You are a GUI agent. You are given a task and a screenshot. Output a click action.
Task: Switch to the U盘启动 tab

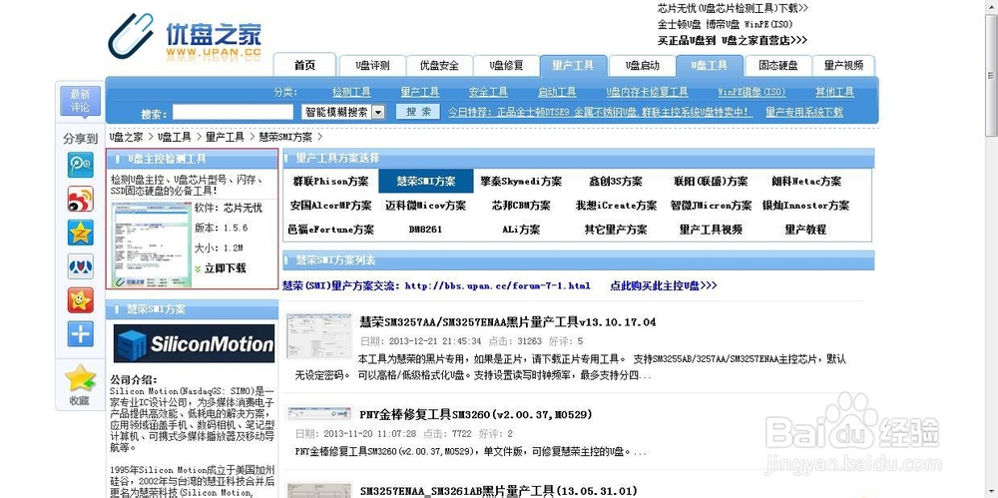coord(642,65)
